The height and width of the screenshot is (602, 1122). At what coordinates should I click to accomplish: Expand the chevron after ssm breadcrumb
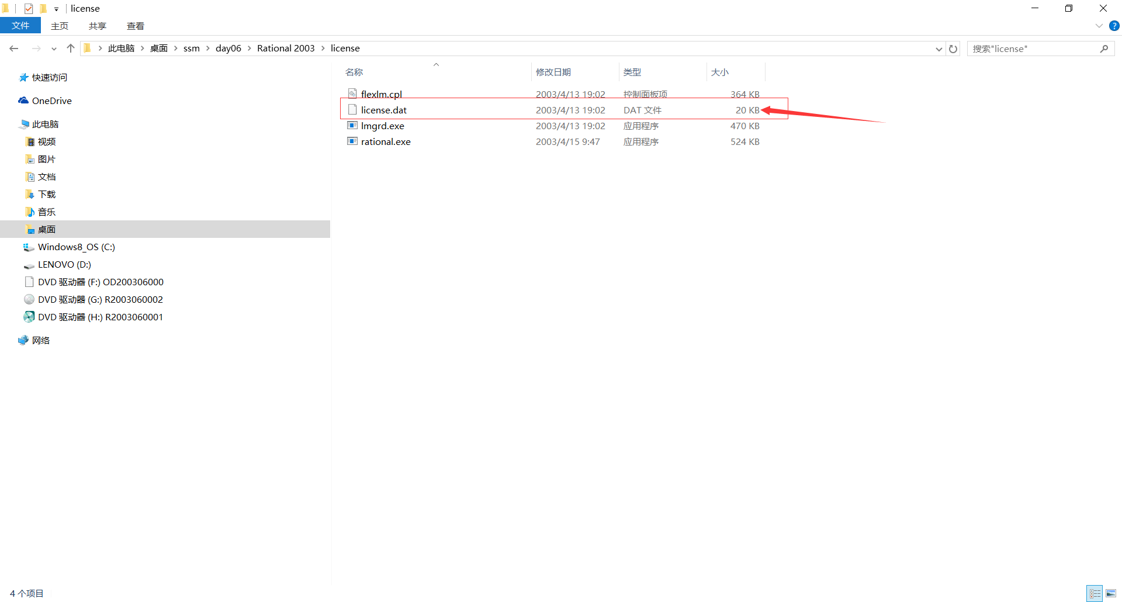[207, 49]
